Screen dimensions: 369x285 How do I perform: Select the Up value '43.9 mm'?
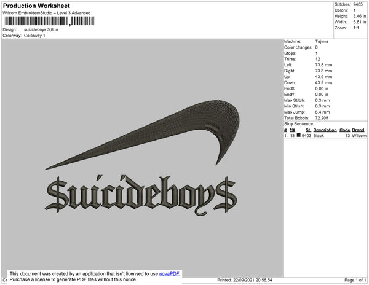[323, 77]
